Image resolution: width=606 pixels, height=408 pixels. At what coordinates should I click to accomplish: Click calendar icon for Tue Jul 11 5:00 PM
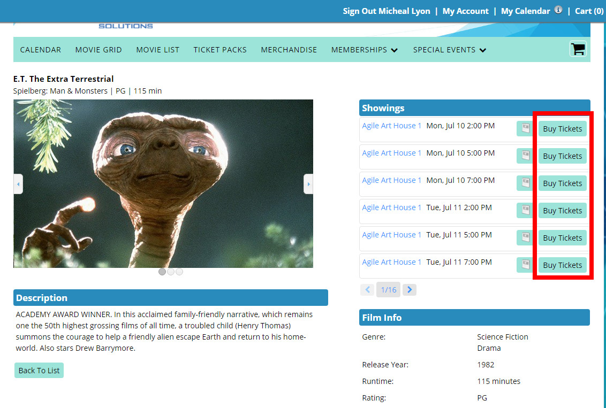pos(525,237)
